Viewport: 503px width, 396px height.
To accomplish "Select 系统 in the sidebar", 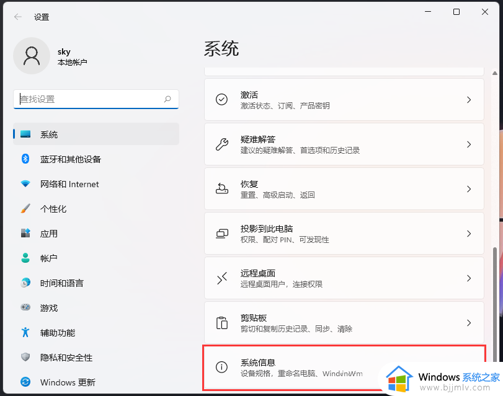I will [x=96, y=134].
